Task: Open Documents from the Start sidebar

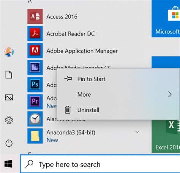Action: [x=9, y=74]
